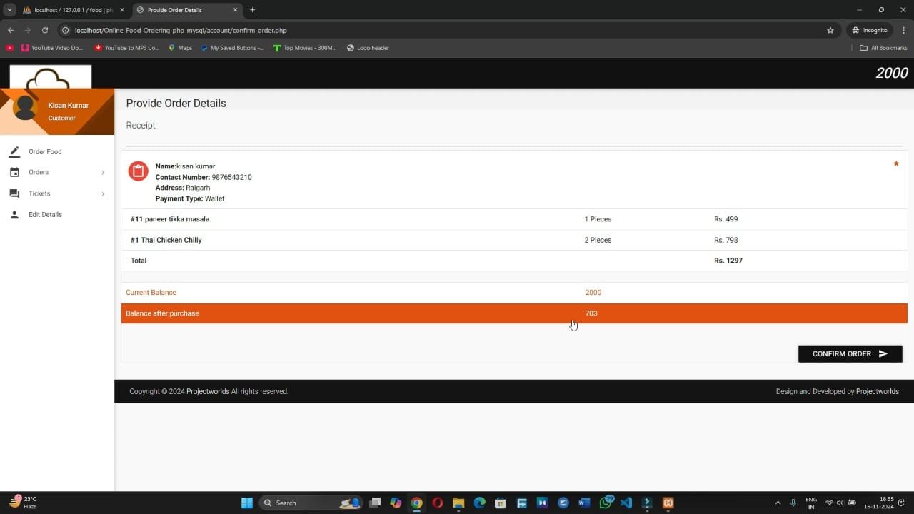Expand the Orders submenu chevron
The image size is (914, 514).
(103, 173)
